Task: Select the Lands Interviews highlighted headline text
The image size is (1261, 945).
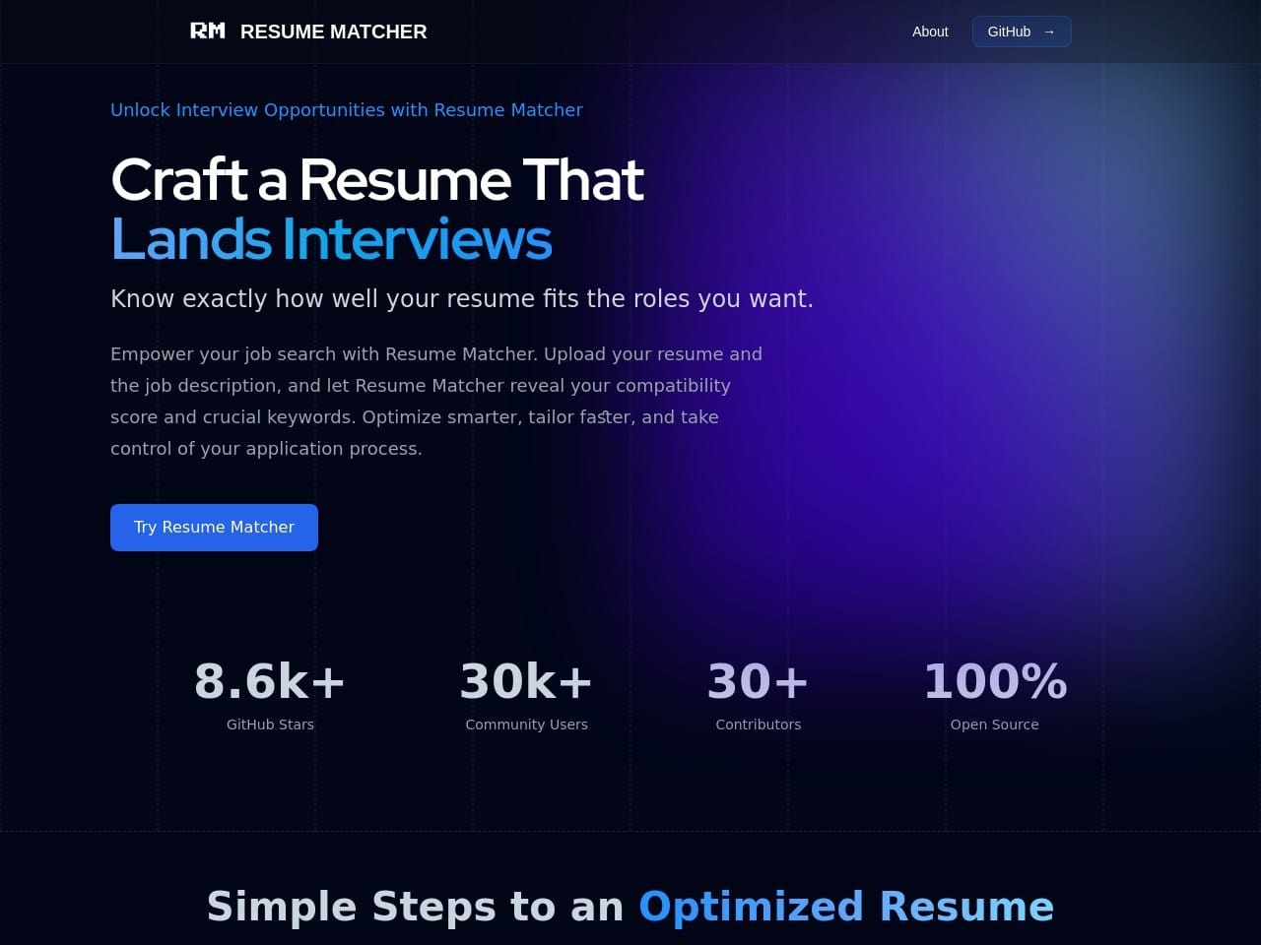Action: 330,238
